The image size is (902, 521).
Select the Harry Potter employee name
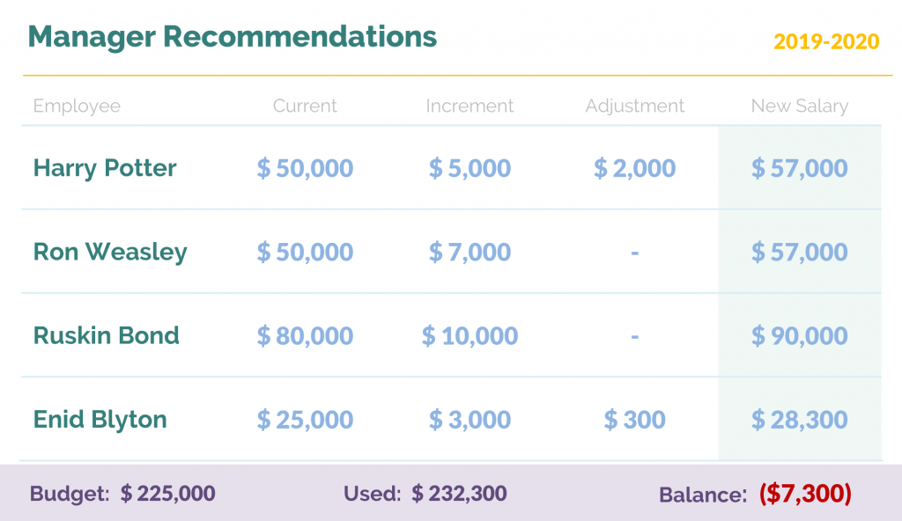(105, 168)
